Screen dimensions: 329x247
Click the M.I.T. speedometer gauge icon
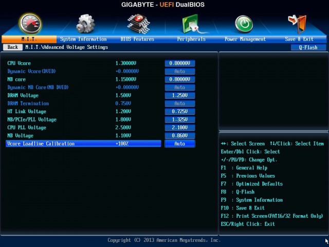point(30,24)
